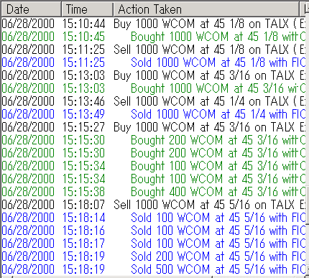The width and height of the screenshot is (309, 278).
Task: Select the date cell in the 15:18:07 row
Action: click(x=28, y=205)
